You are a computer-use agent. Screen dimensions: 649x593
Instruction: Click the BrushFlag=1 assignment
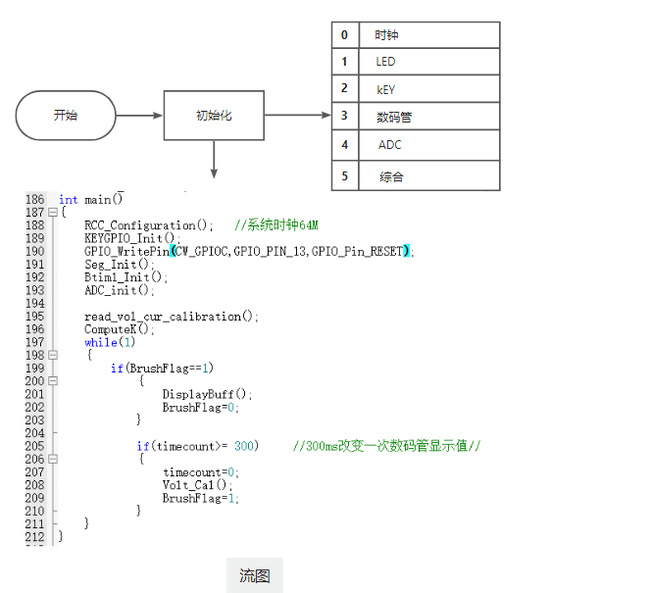point(201,498)
